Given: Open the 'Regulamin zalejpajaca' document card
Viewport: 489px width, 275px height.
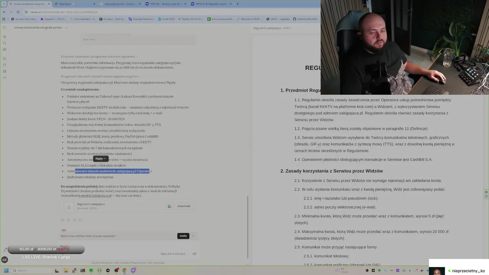Looking at the screenshot, I should [128, 206].
